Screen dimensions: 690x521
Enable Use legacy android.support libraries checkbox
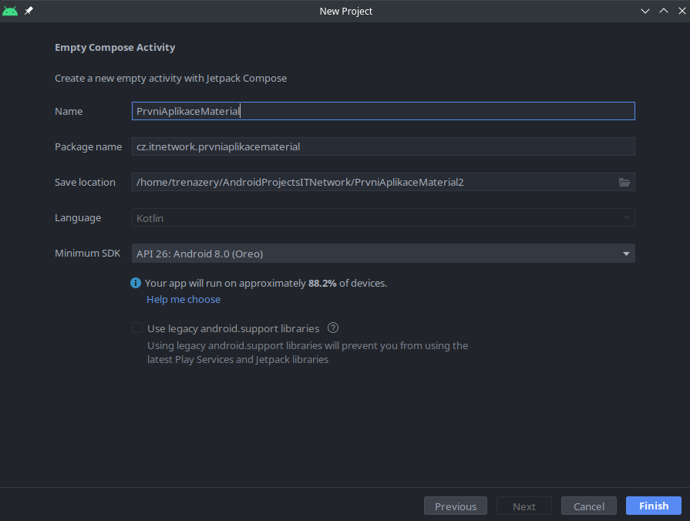(137, 328)
